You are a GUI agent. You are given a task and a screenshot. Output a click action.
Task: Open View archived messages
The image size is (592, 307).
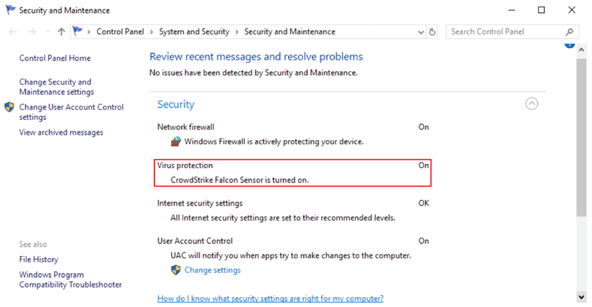coord(61,133)
